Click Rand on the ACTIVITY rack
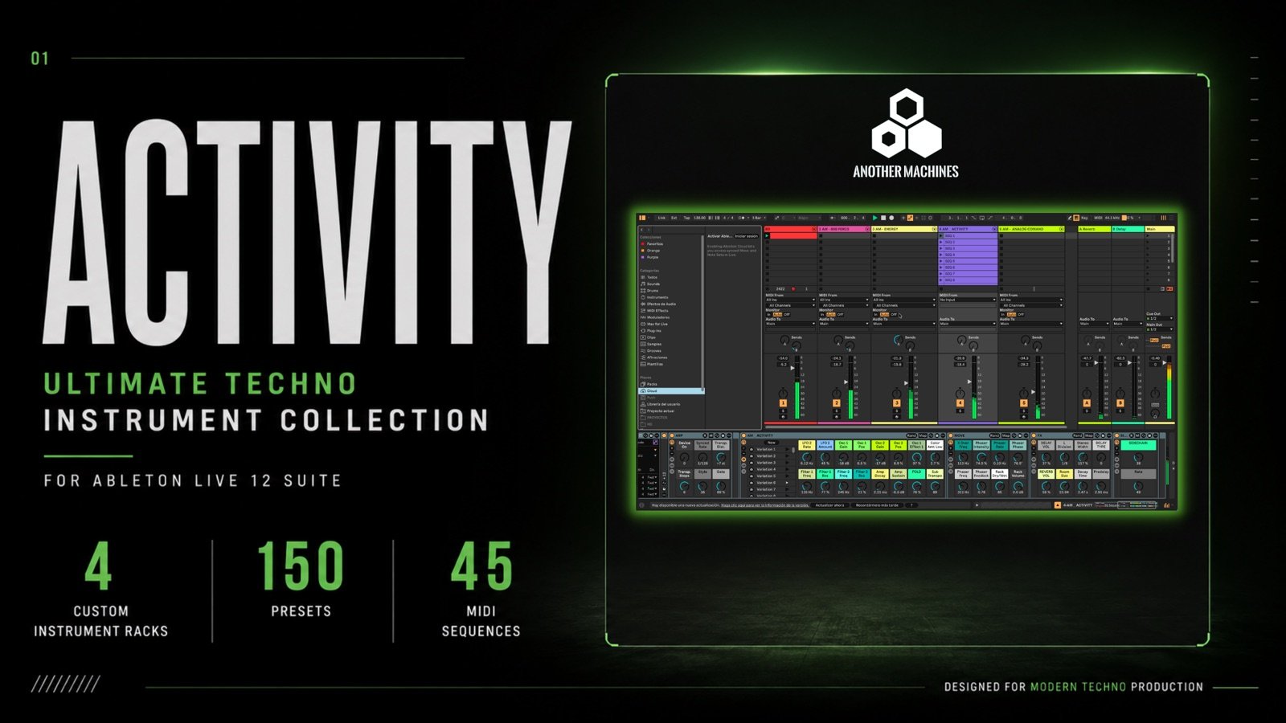Image resolution: width=1286 pixels, height=723 pixels. click(x=912, y=435)
